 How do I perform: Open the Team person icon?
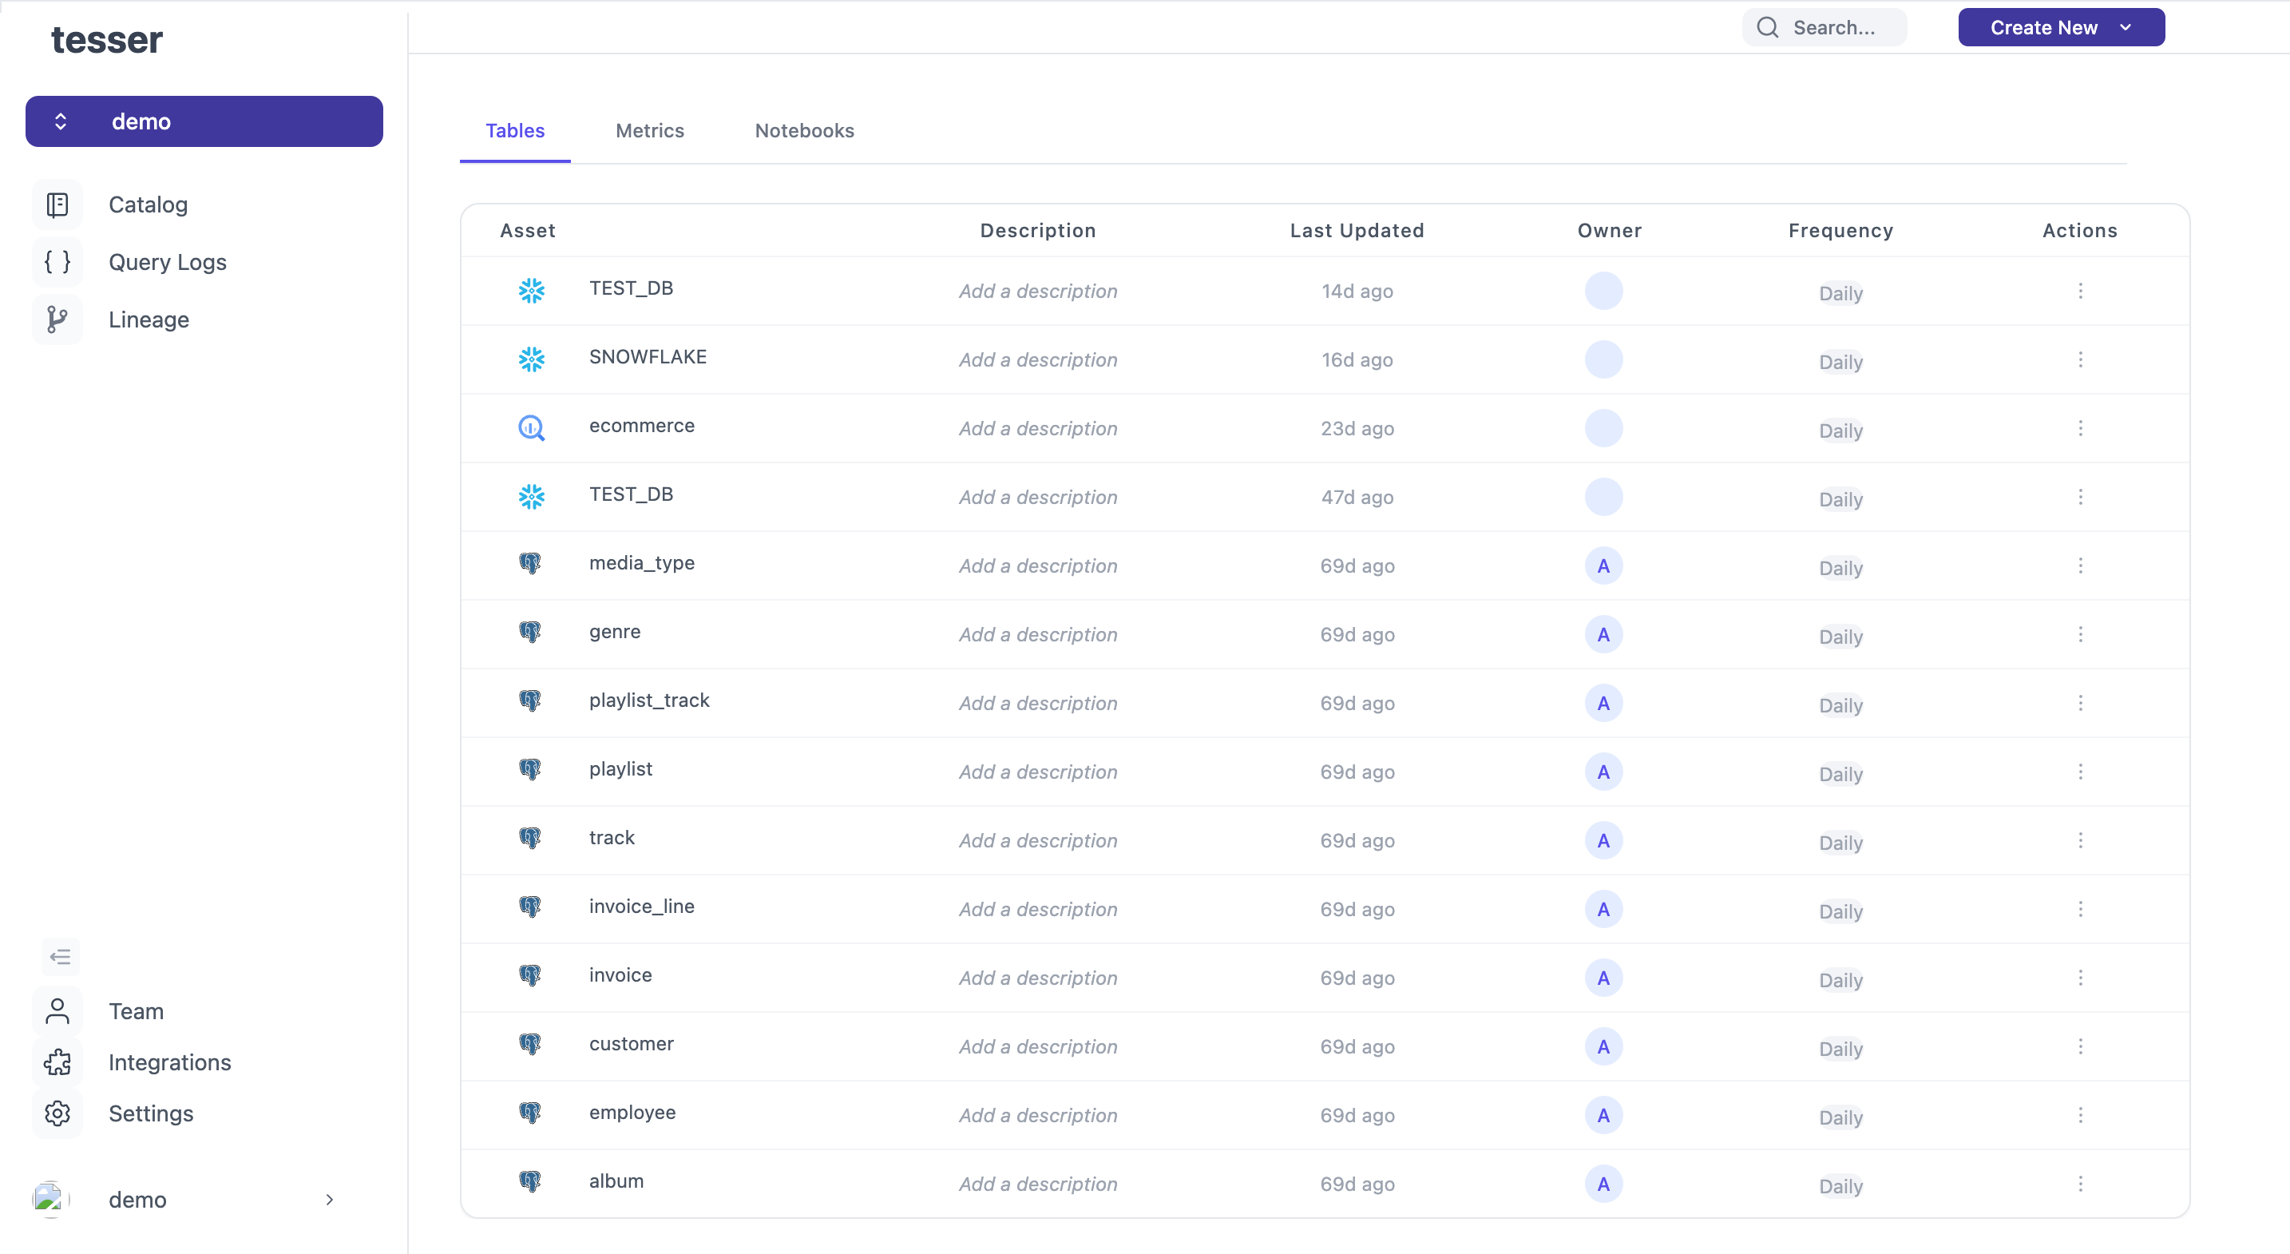[57, 1011]
